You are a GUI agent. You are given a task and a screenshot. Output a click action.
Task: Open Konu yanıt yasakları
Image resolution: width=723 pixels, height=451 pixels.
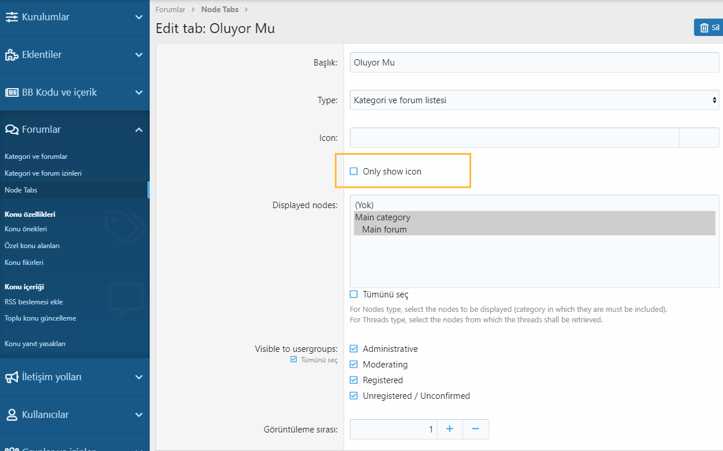pyautogui.click(x=35, y=344)
